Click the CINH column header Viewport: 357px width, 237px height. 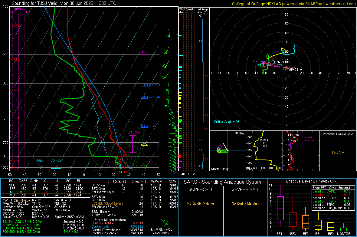point(34,181)
